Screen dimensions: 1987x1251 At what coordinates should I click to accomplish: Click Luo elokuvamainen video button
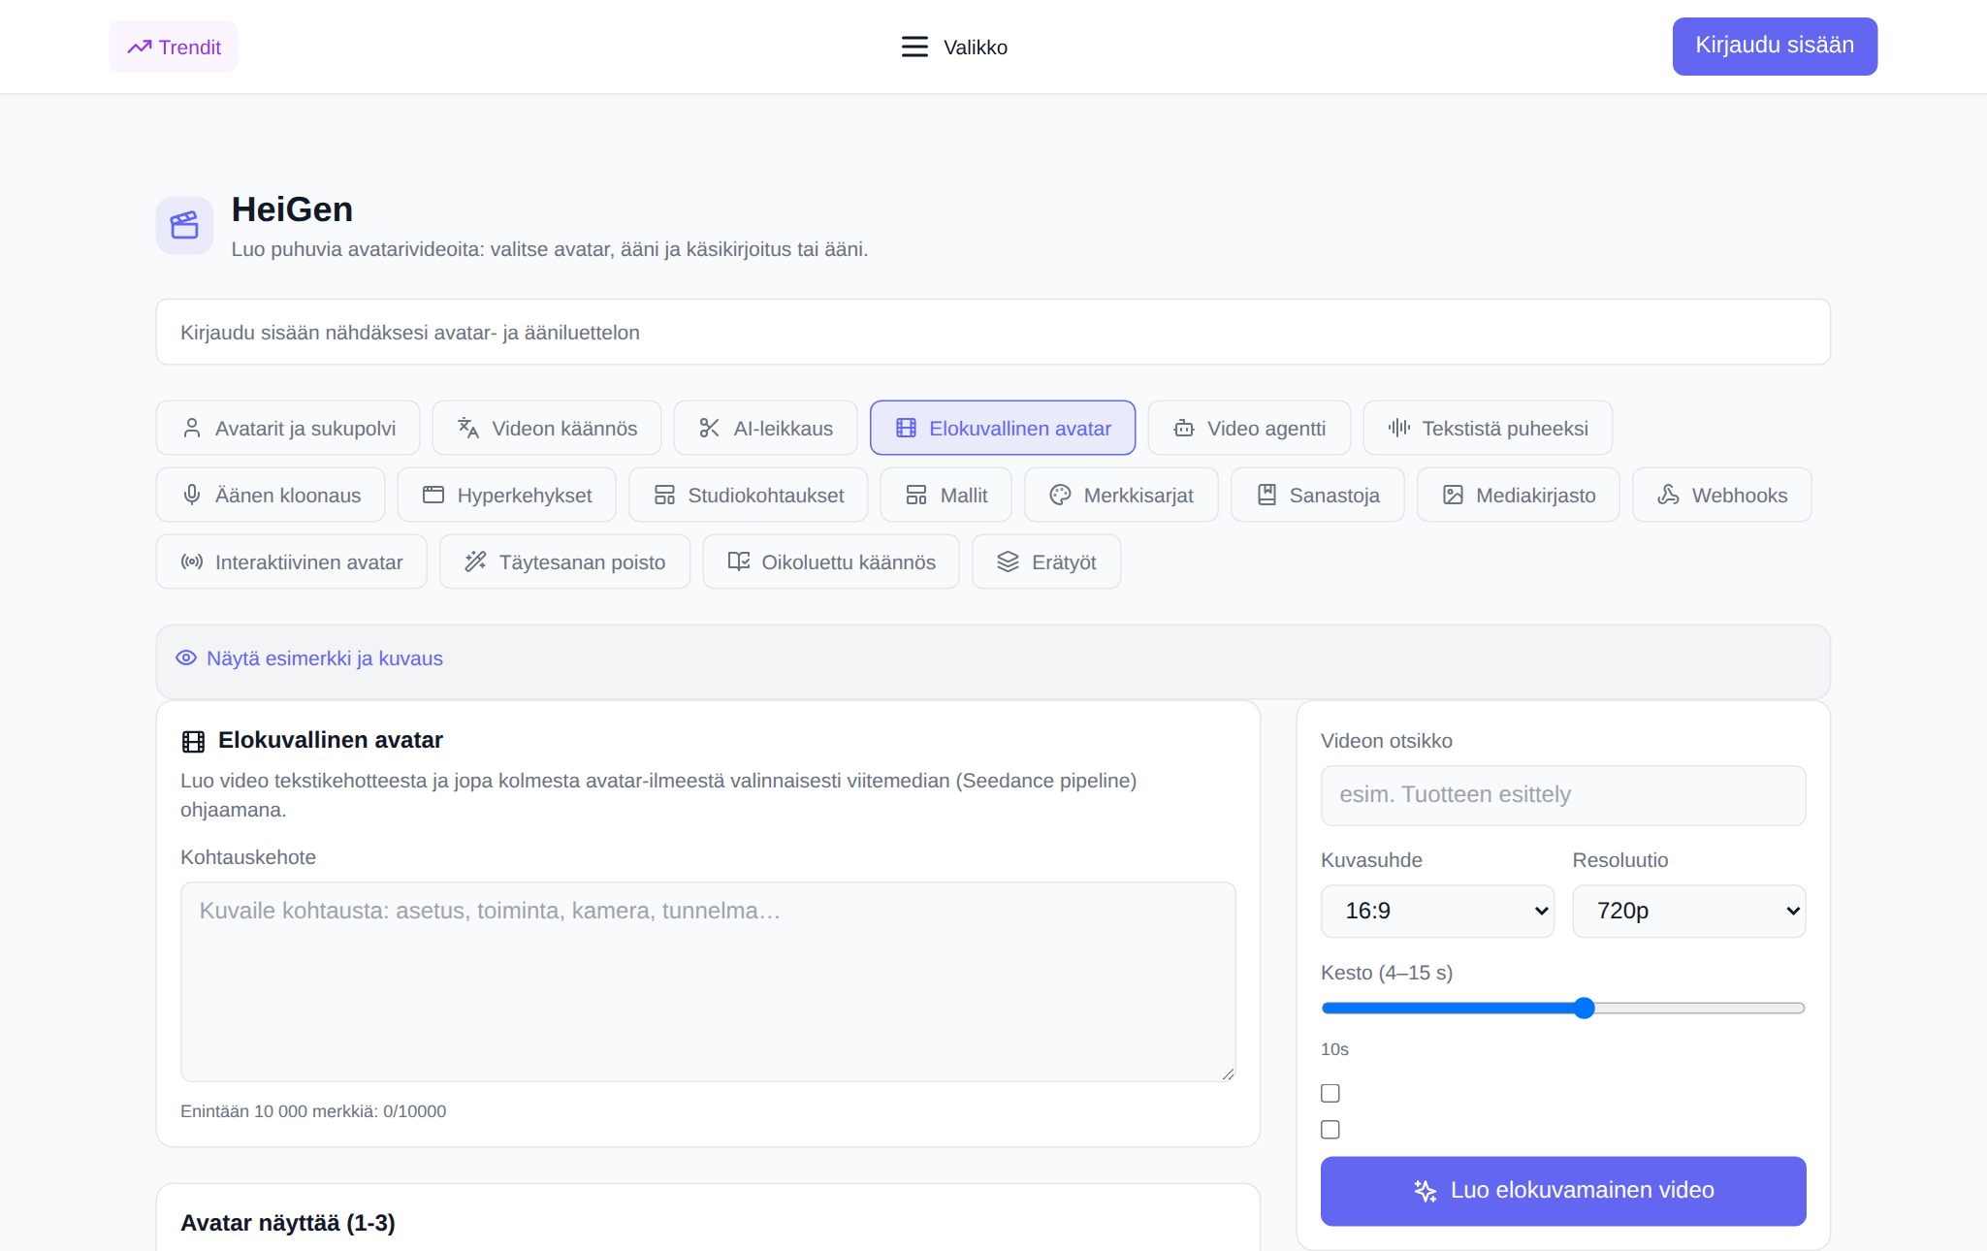tap(1563, 1190)
